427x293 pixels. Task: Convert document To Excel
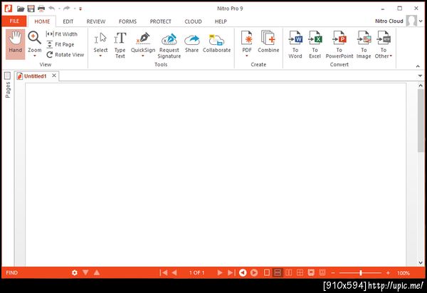[315, 44]
